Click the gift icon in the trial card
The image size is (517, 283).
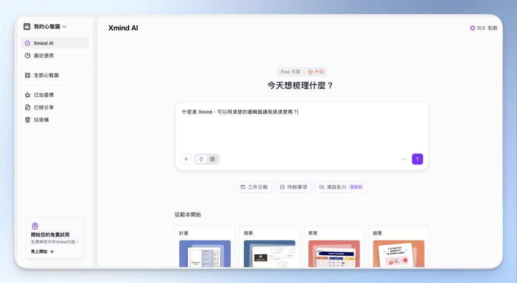pos(35,227)
